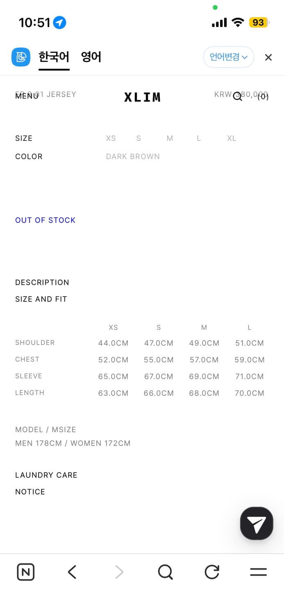284x616 pixels.
Task: Choose size XL option
Action: pos(232,138)
